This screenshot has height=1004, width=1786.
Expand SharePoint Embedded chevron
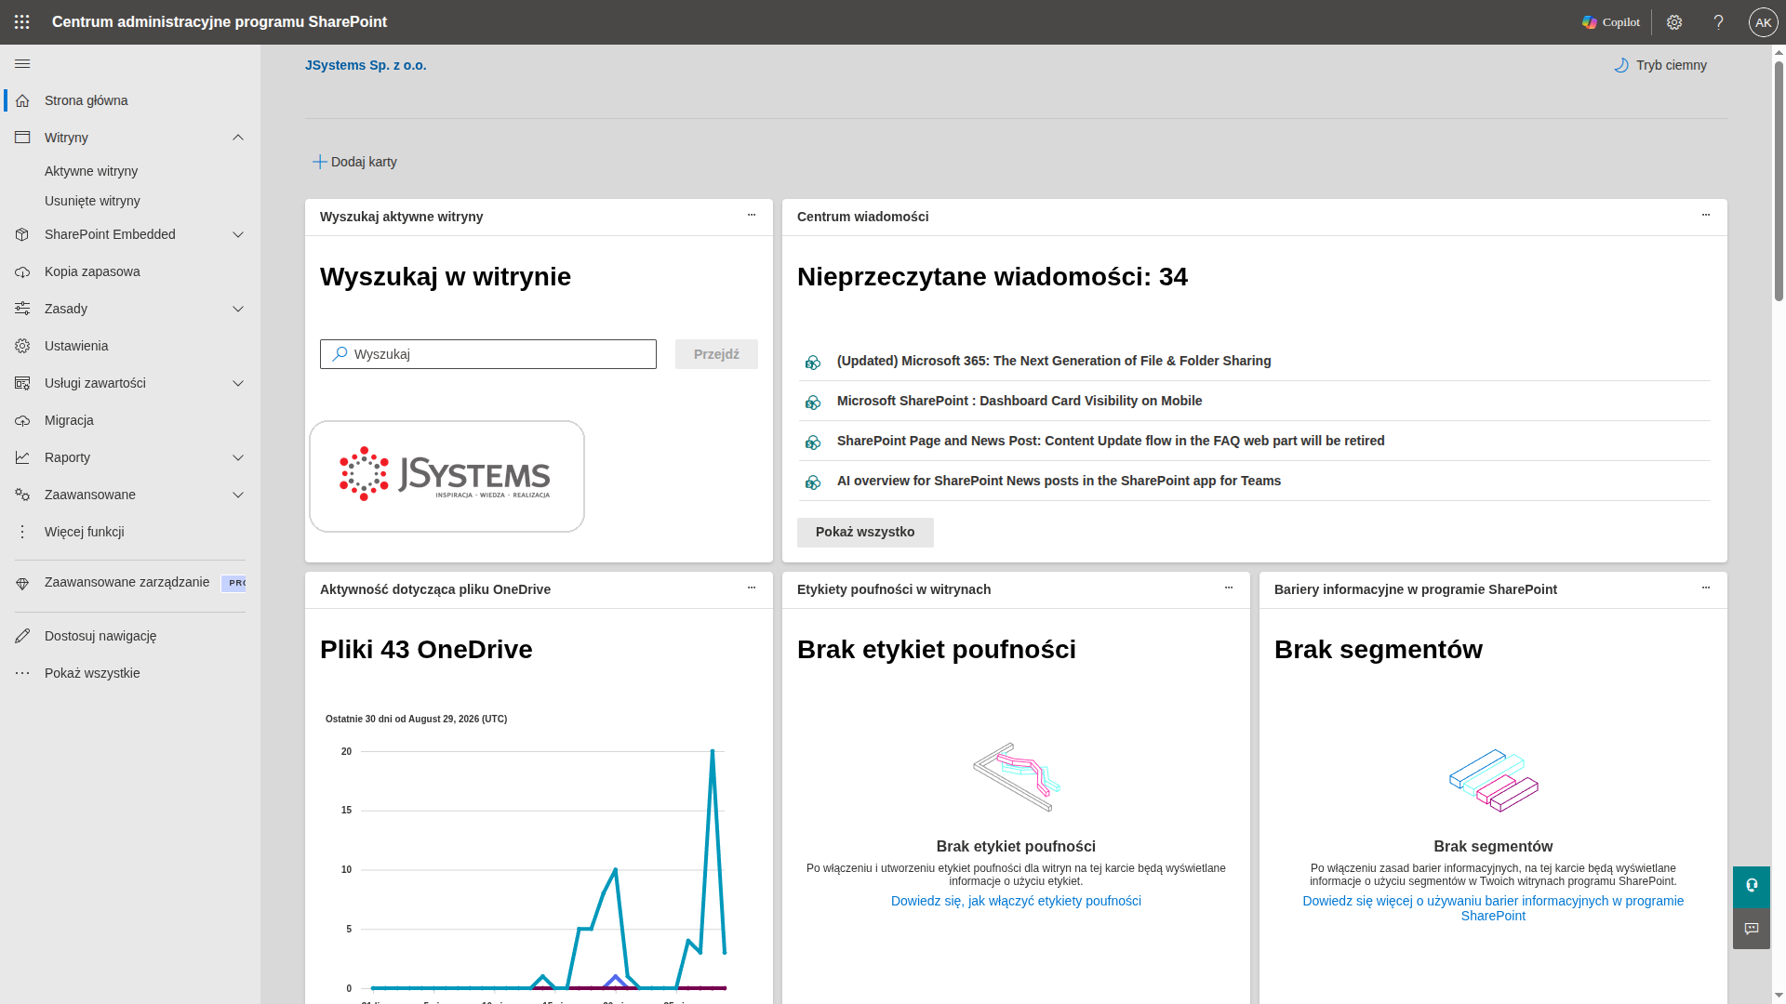click(x=238, y=234)
